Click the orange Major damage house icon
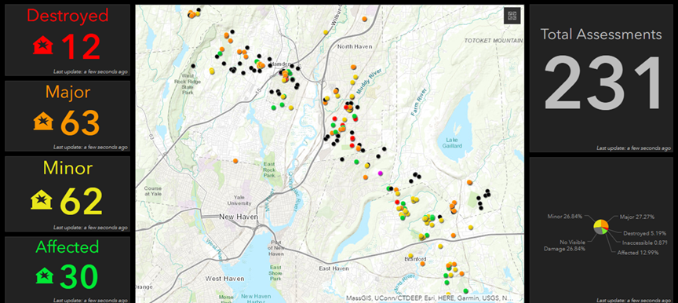The height and width of the screenshot is (303, 678). coord(43,121)
